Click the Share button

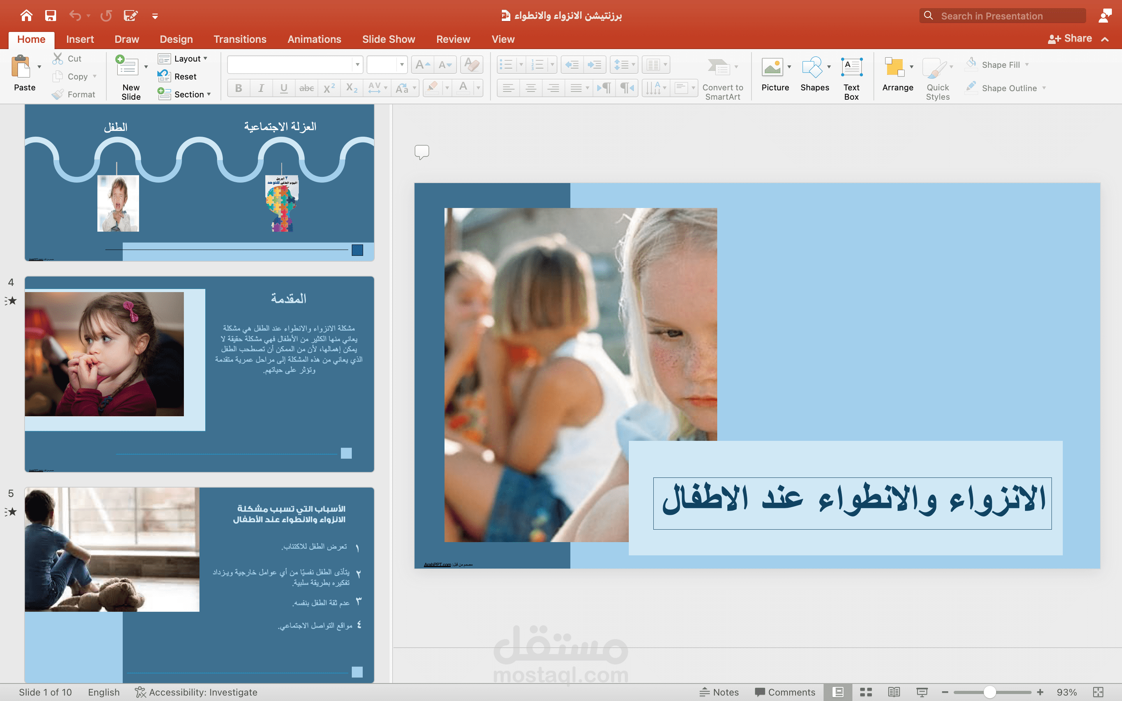(1070, 38)
